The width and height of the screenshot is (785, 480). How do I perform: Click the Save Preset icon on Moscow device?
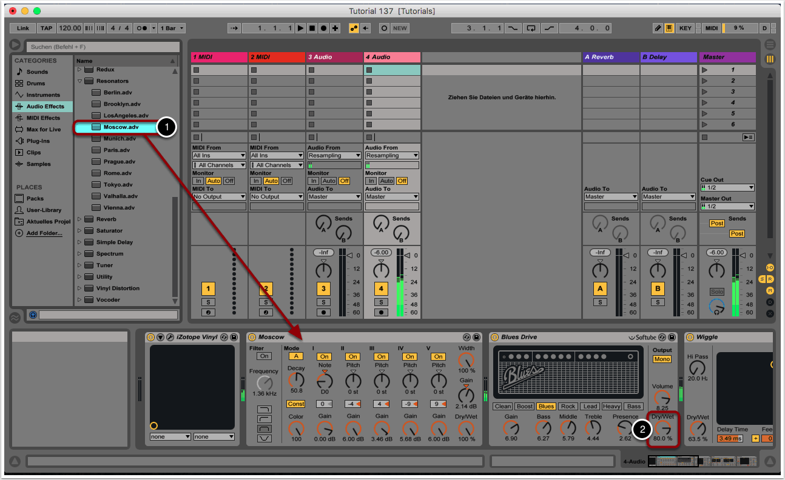[477, 337]
